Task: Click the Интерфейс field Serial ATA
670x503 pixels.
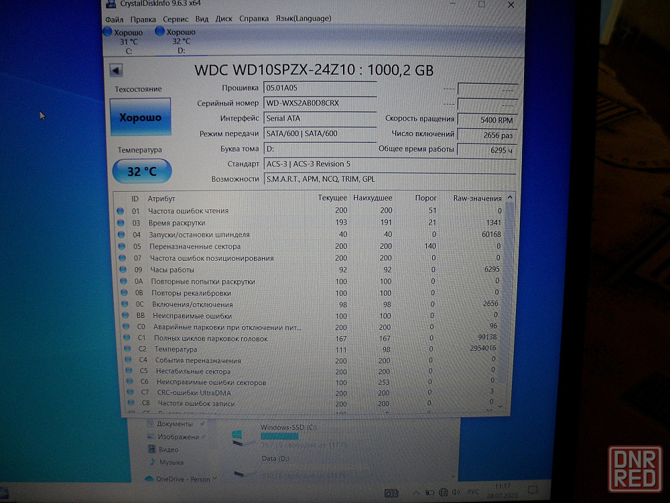Action: coord(320,119)
